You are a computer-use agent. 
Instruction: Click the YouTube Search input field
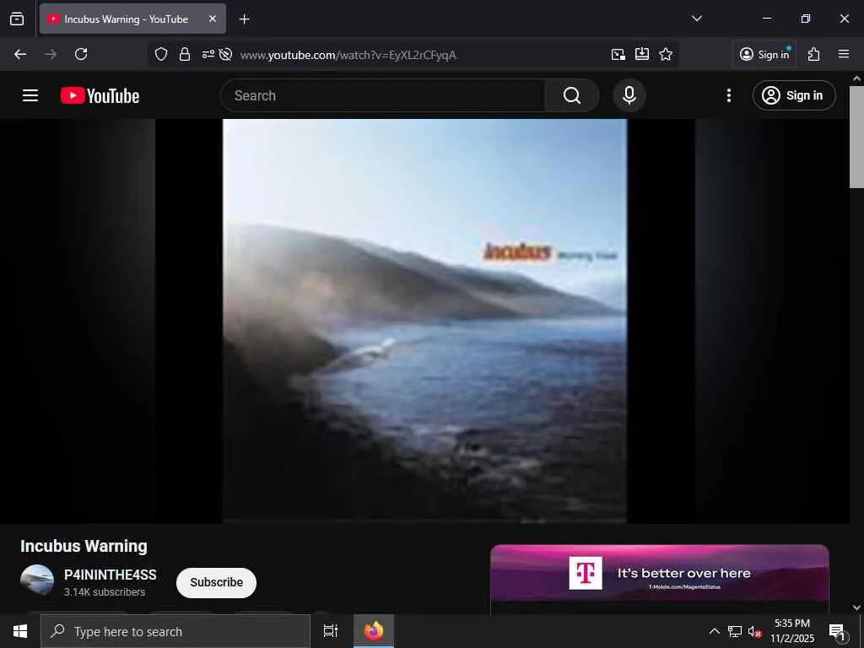tap(383, 95)
